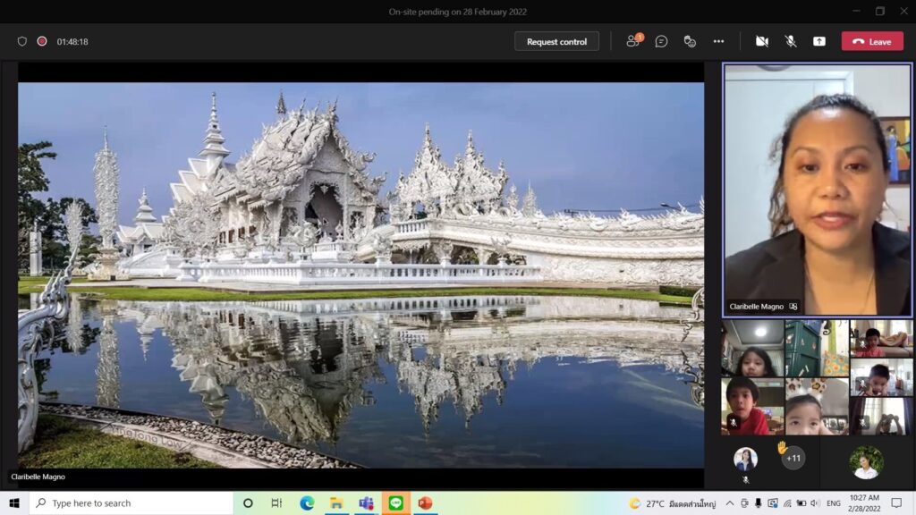Expand the +11 additional participants
Image resolution: width=916 pixels, height=515 pixels.
793,459
